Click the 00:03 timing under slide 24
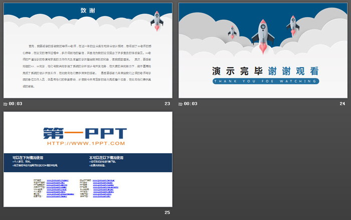Image resolution: width=351 pixels, height=220 pixels. click(x=191, y=103)
